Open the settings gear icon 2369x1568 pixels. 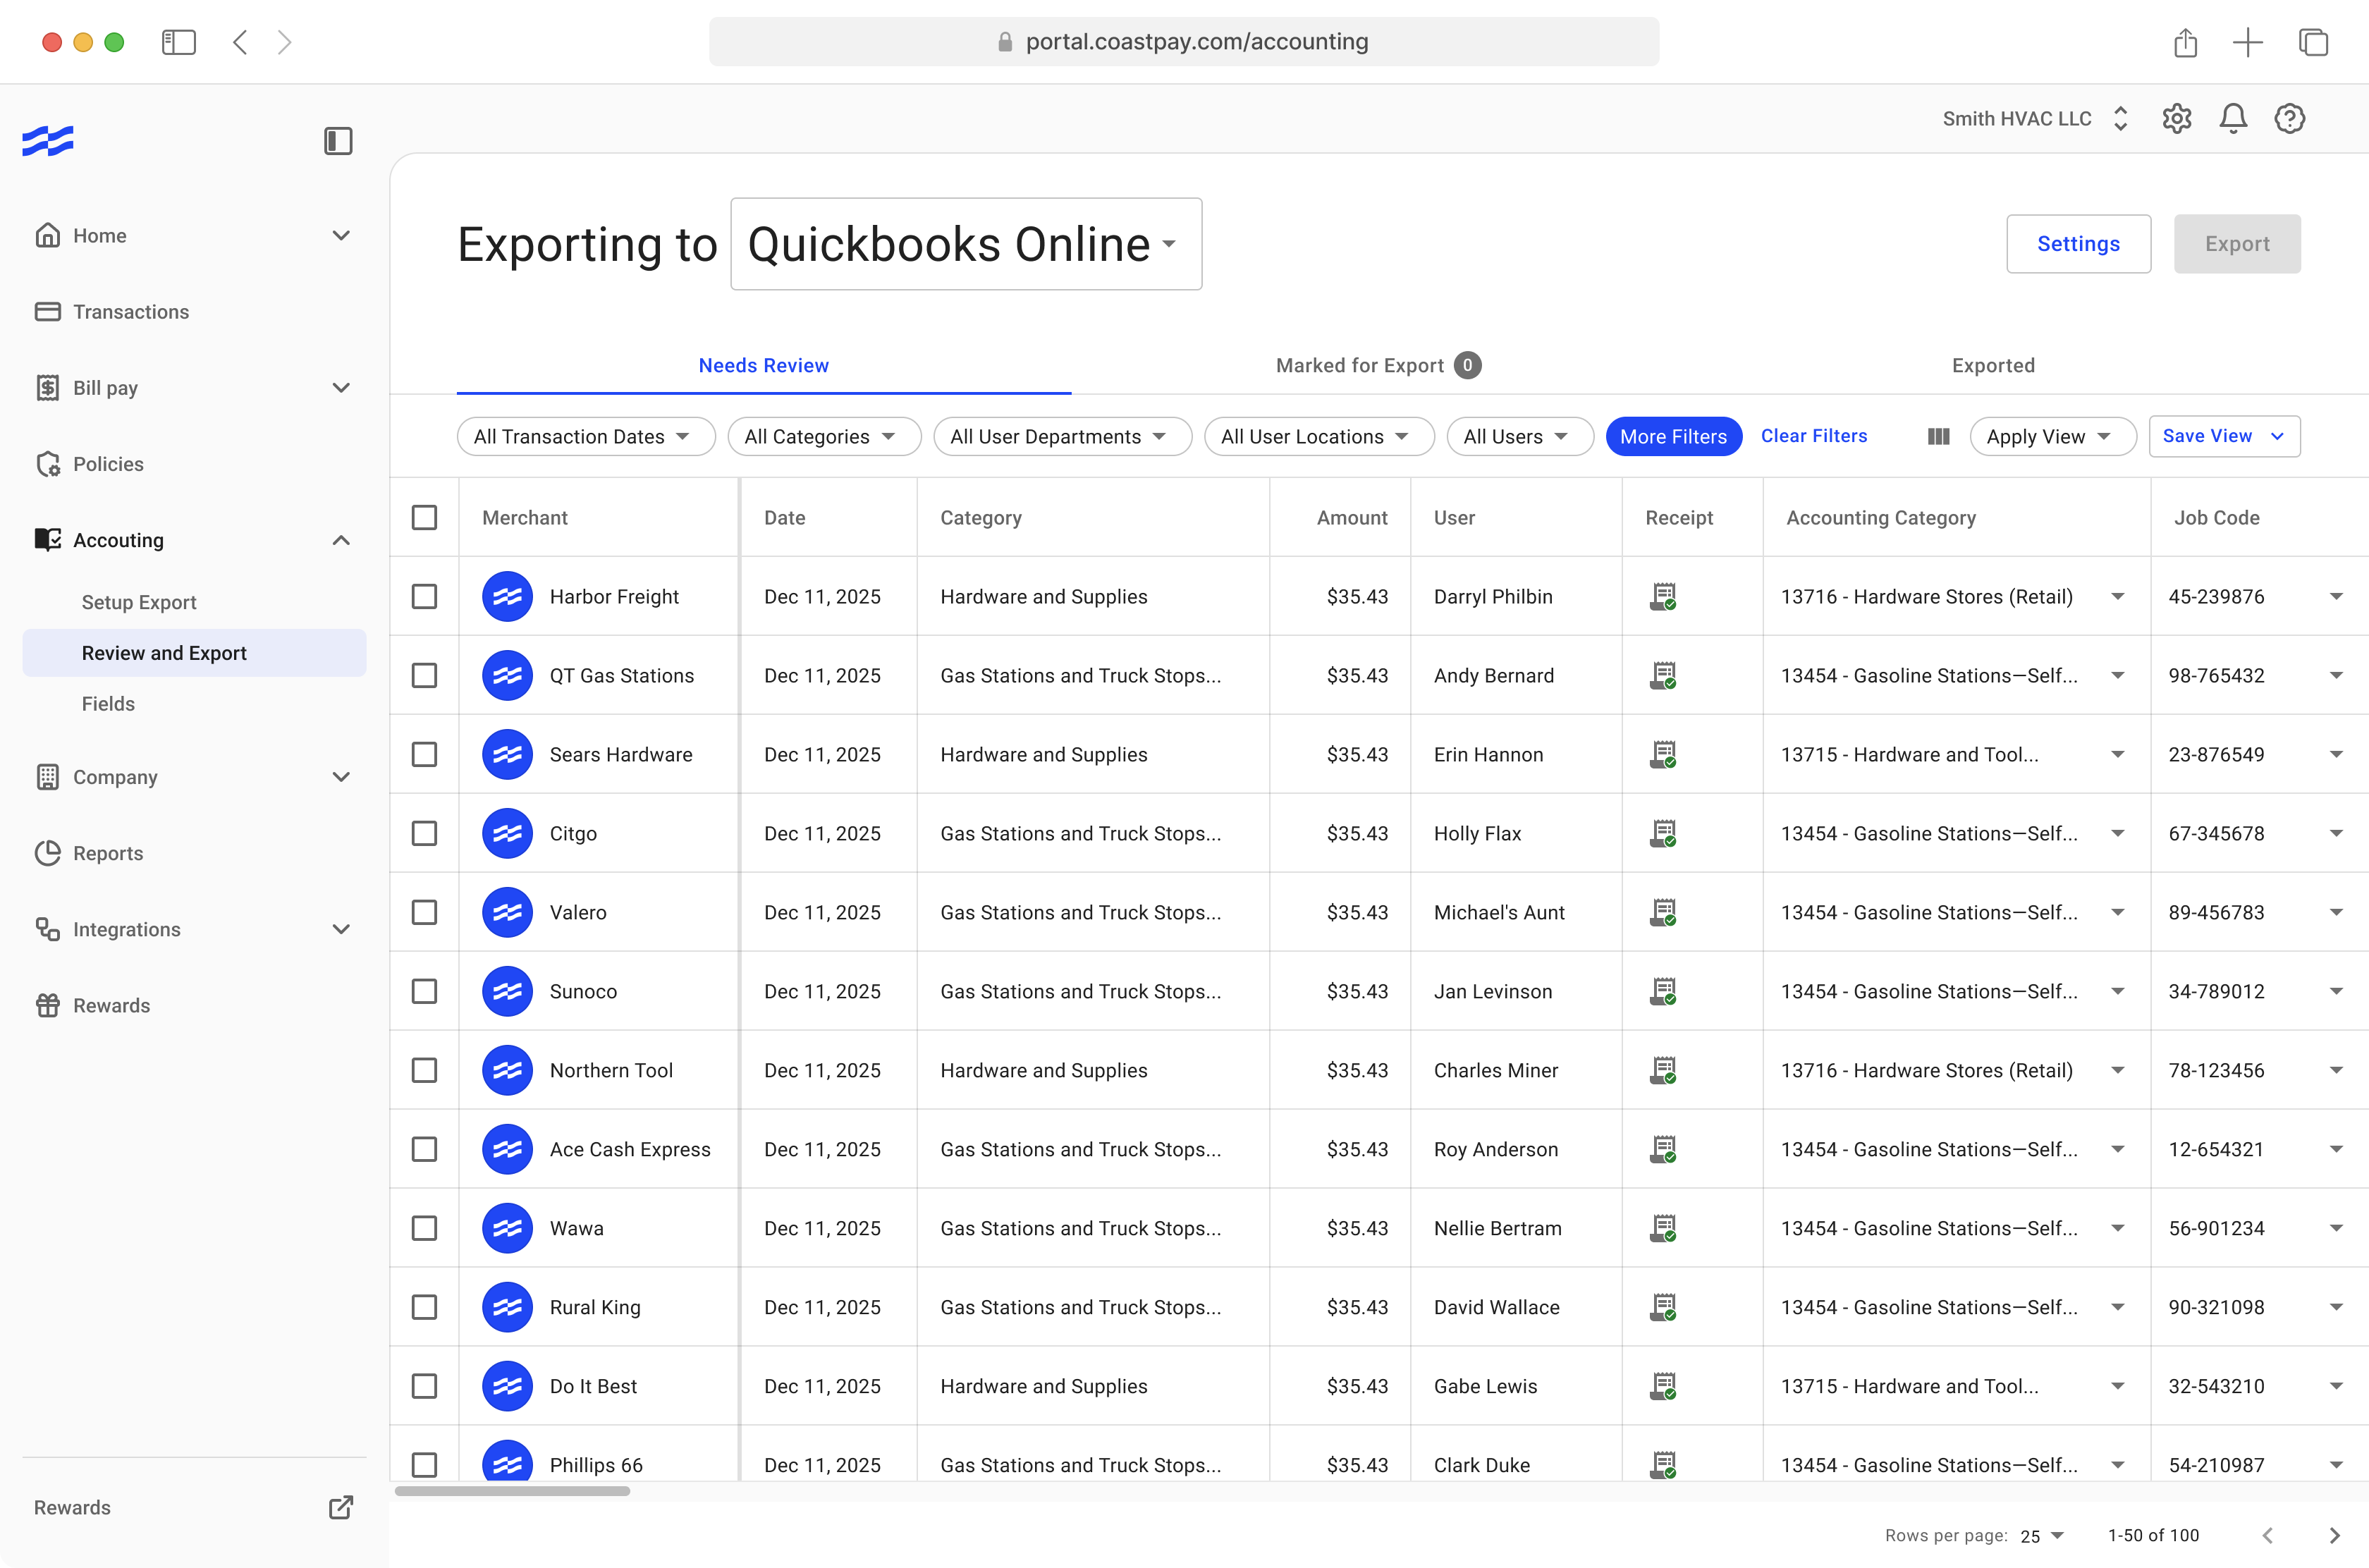point(2176,118)
